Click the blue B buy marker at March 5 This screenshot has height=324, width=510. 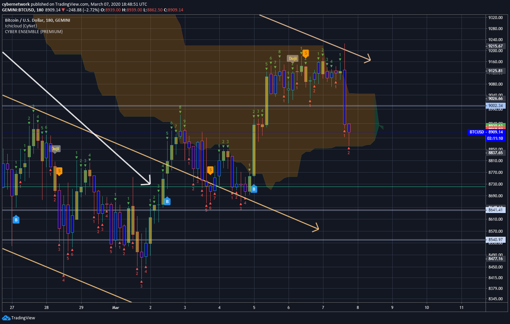[254, 189]
